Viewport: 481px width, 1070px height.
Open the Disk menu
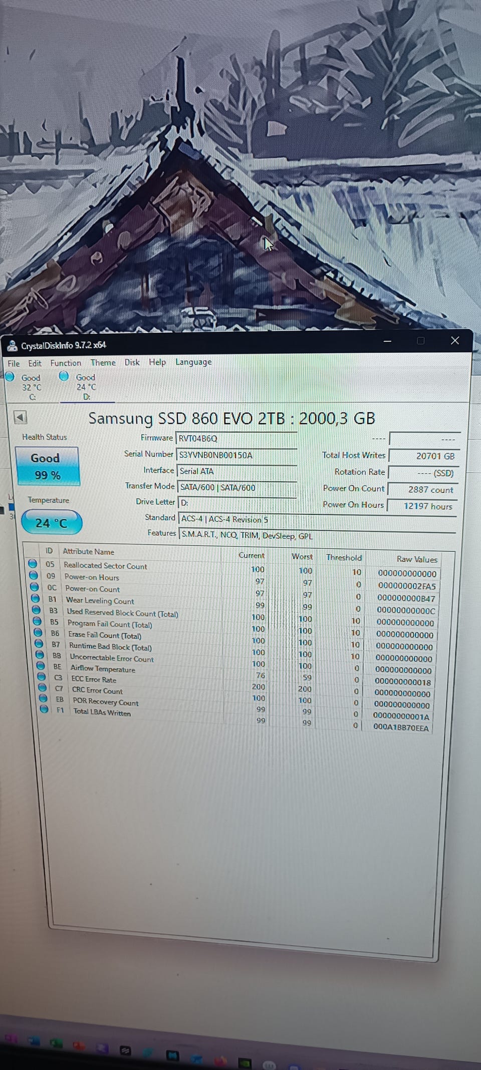pos(132,362)
